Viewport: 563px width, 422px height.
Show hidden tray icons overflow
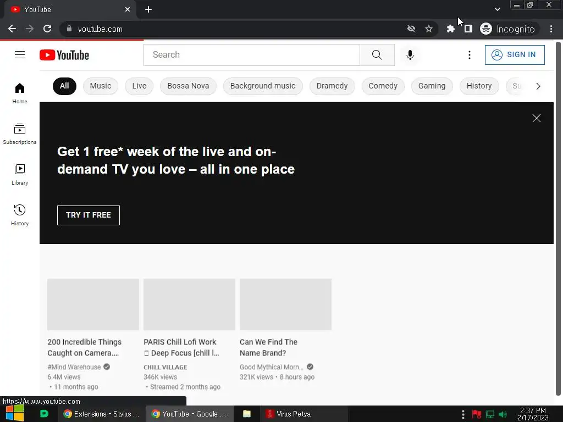(463, 414)
